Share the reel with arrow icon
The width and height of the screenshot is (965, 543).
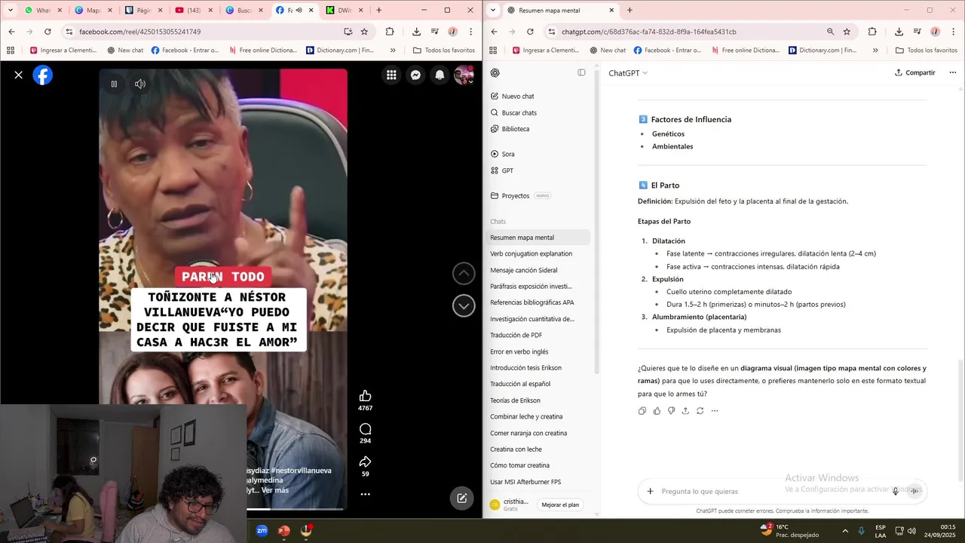(x=365, y=462)
